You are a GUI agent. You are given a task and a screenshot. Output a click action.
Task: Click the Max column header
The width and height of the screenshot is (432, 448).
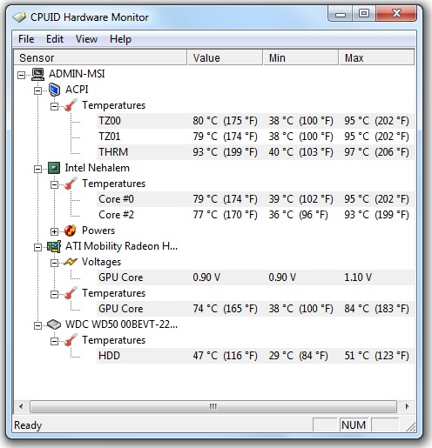[376, 57]
